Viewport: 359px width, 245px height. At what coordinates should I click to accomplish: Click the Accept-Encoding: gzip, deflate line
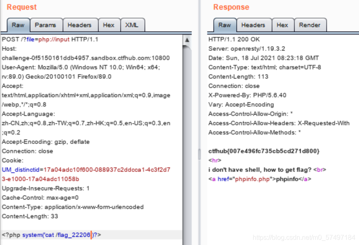pyautogui.click(x=45, y=142)
